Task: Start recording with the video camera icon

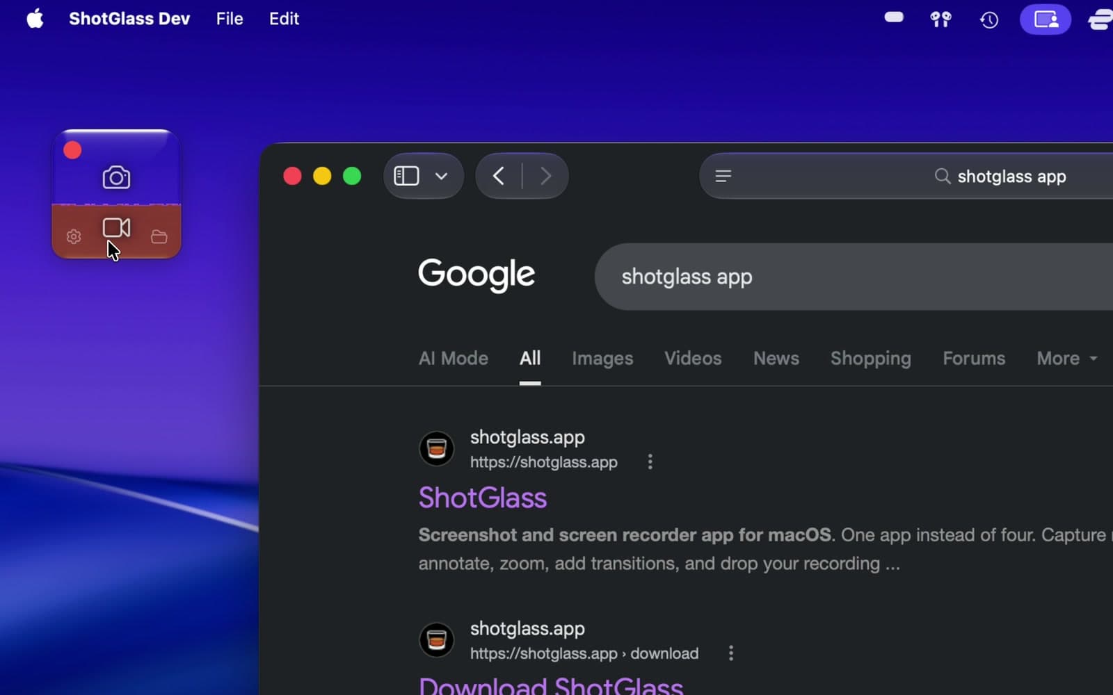Action: pos(116,227)
